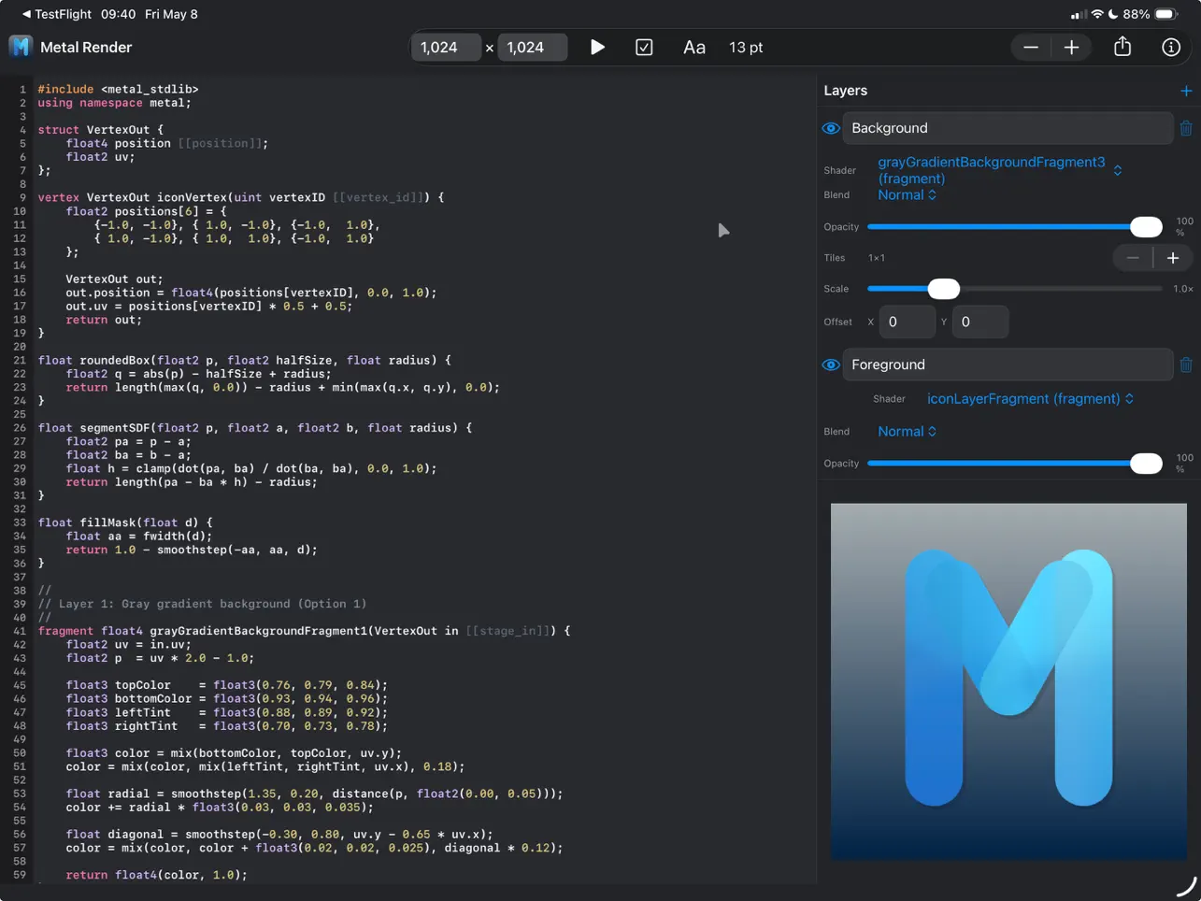Viewport: 1201px width, 901px height.
Task: Click the "using namespace metal;" code line
Action: (x=114, y=103)
